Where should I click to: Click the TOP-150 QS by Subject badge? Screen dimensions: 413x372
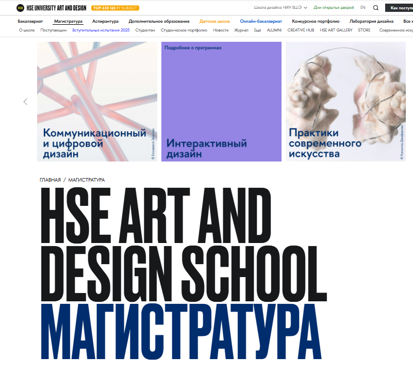point(115,8)
